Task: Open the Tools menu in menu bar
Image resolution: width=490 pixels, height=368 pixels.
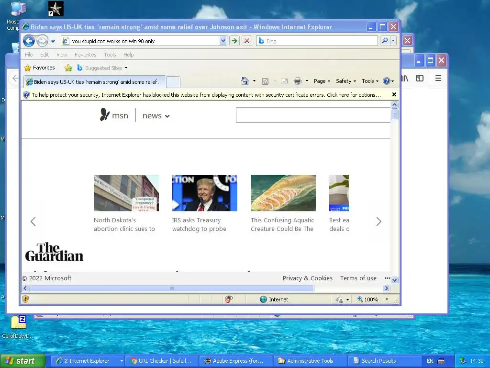Action: pos(110,55)
